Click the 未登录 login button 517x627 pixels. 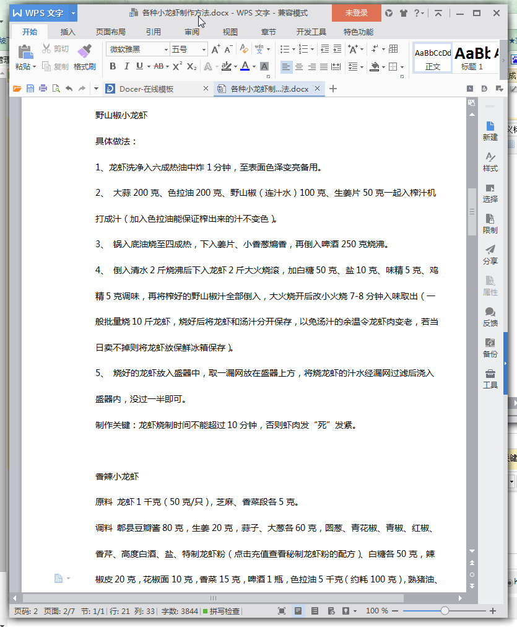coord(357,13)
